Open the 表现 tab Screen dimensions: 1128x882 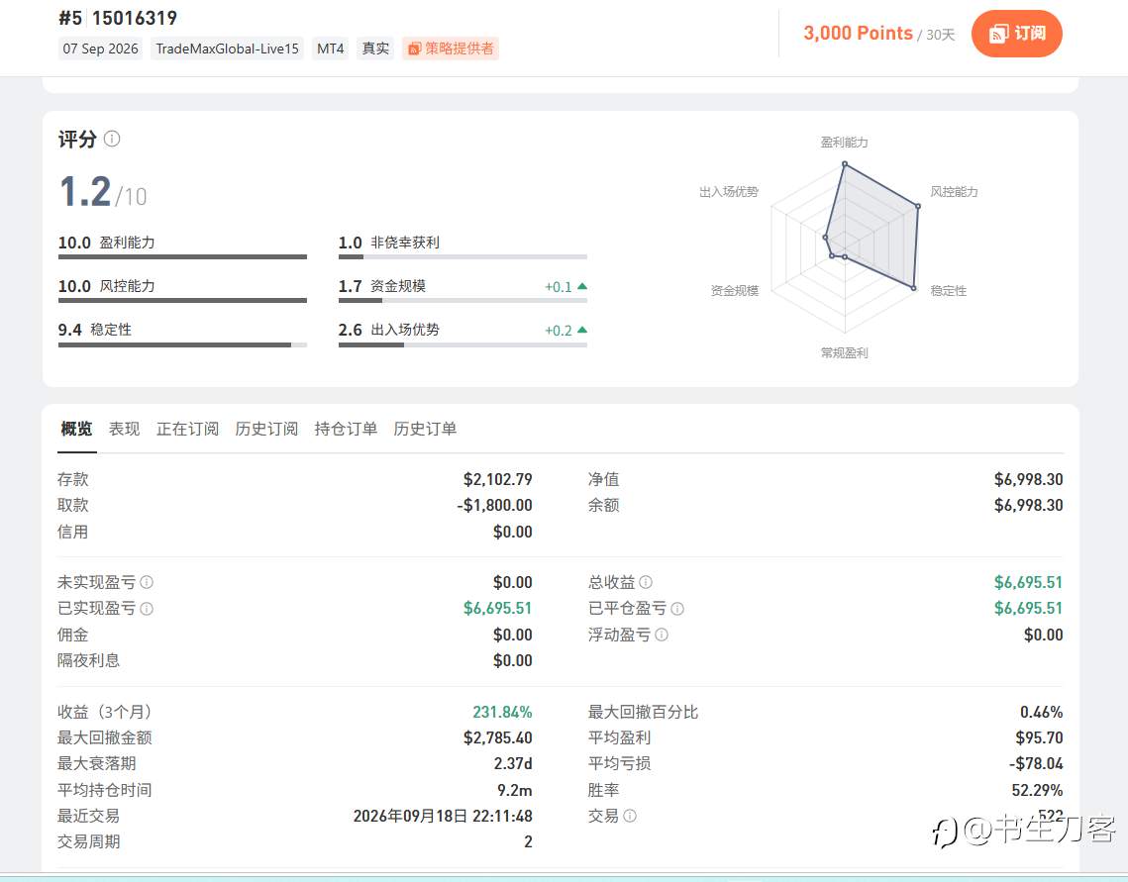124,430
